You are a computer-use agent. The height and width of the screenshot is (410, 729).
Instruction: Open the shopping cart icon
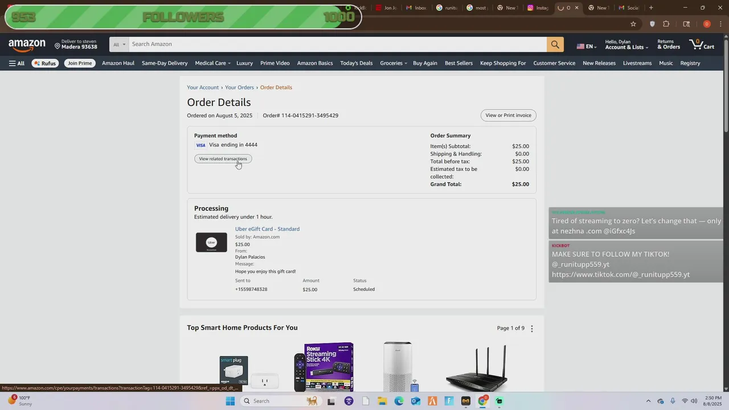coord(702,44)
